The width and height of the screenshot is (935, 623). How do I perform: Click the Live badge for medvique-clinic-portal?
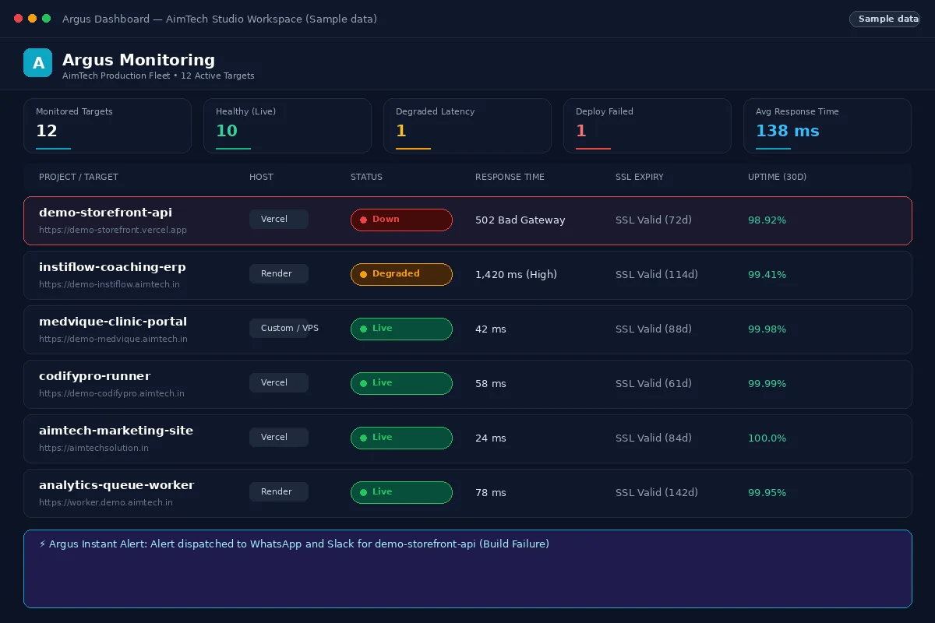pyautogui.click(x=401, y=329)
